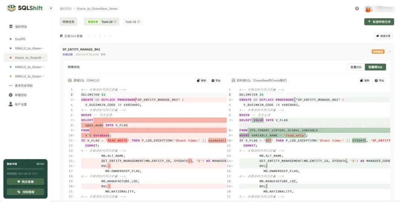400x202 pixels.
Task: Click the 我的项目 breadcrumb link
Action: [x=66, y=9]
